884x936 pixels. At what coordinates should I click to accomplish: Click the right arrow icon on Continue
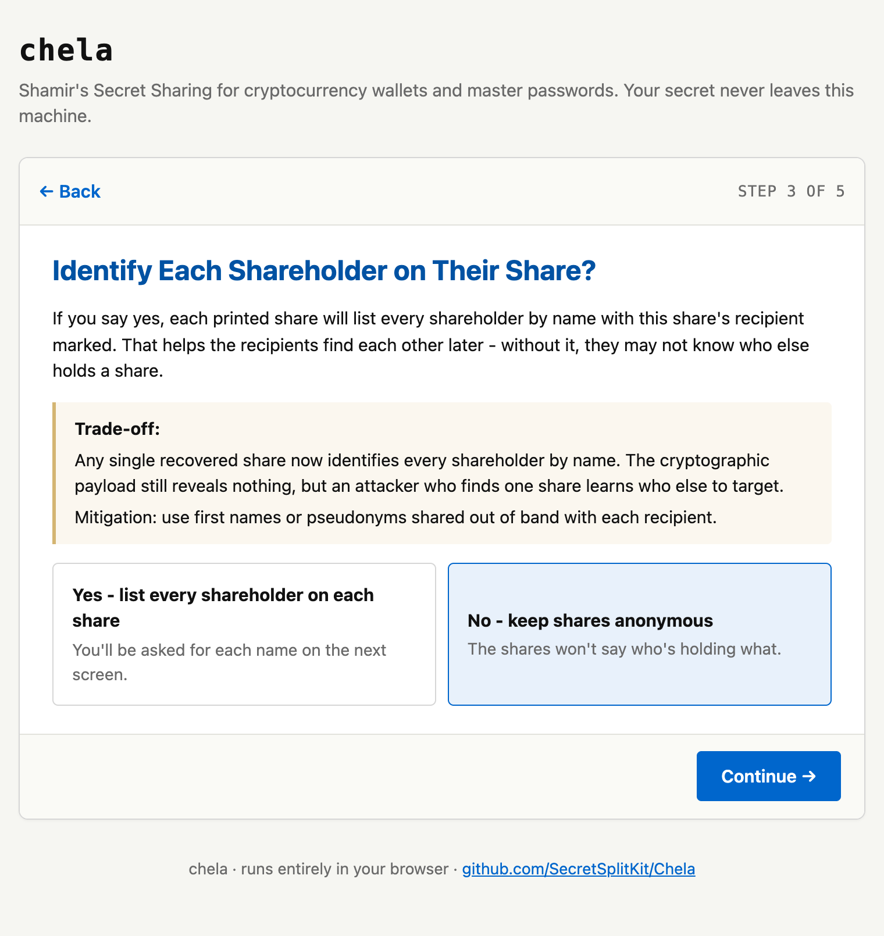[809, 776]
